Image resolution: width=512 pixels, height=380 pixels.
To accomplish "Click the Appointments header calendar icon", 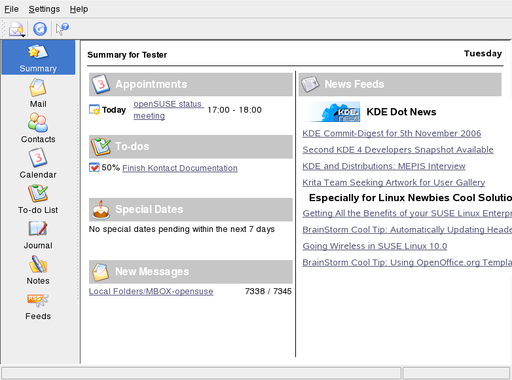I will point(101,85).
